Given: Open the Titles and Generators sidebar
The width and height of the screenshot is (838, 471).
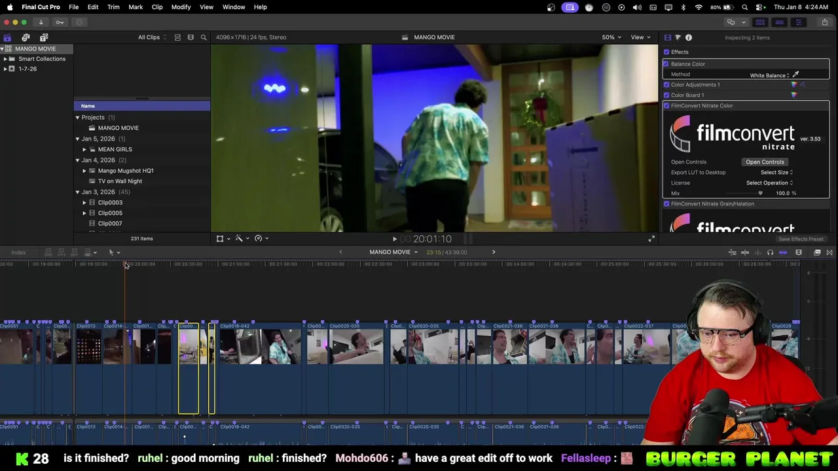Looking at the screenshot, I should click(44, 38).
